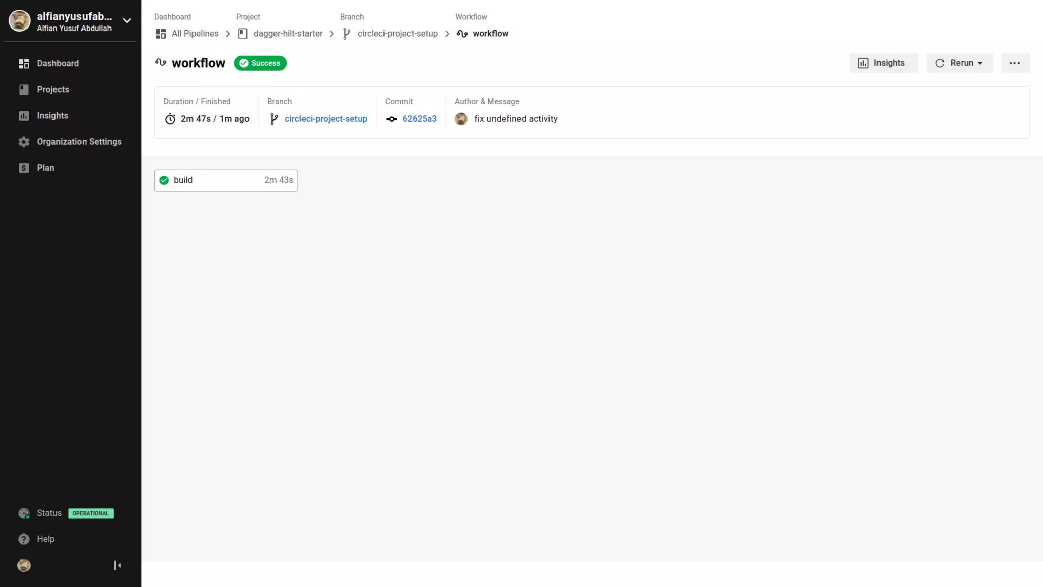The height and width of the screenshot is (587, 1043).
Task: Open the three-dot more actions menu
Action: pyautogui.click(x=1014, y=63)
